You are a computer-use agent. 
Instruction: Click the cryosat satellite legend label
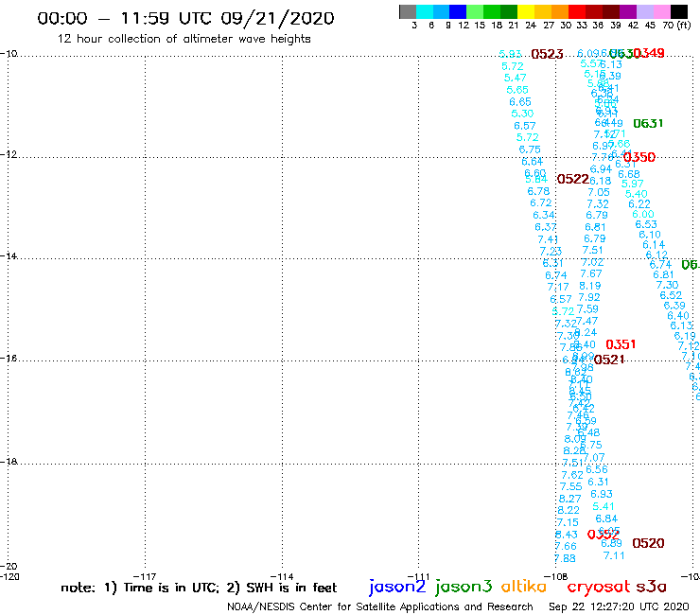coord(598,587)
